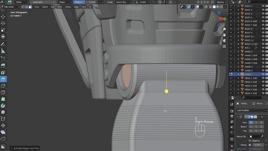Open the View menu
The image size is (268, 151).
37,7
